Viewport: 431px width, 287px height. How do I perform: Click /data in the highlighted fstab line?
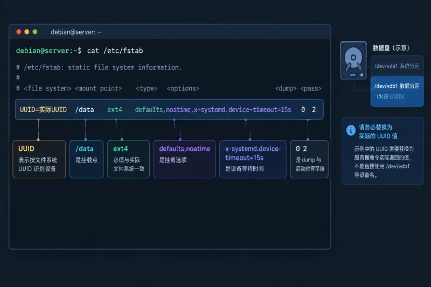click(x=85, y=110)
